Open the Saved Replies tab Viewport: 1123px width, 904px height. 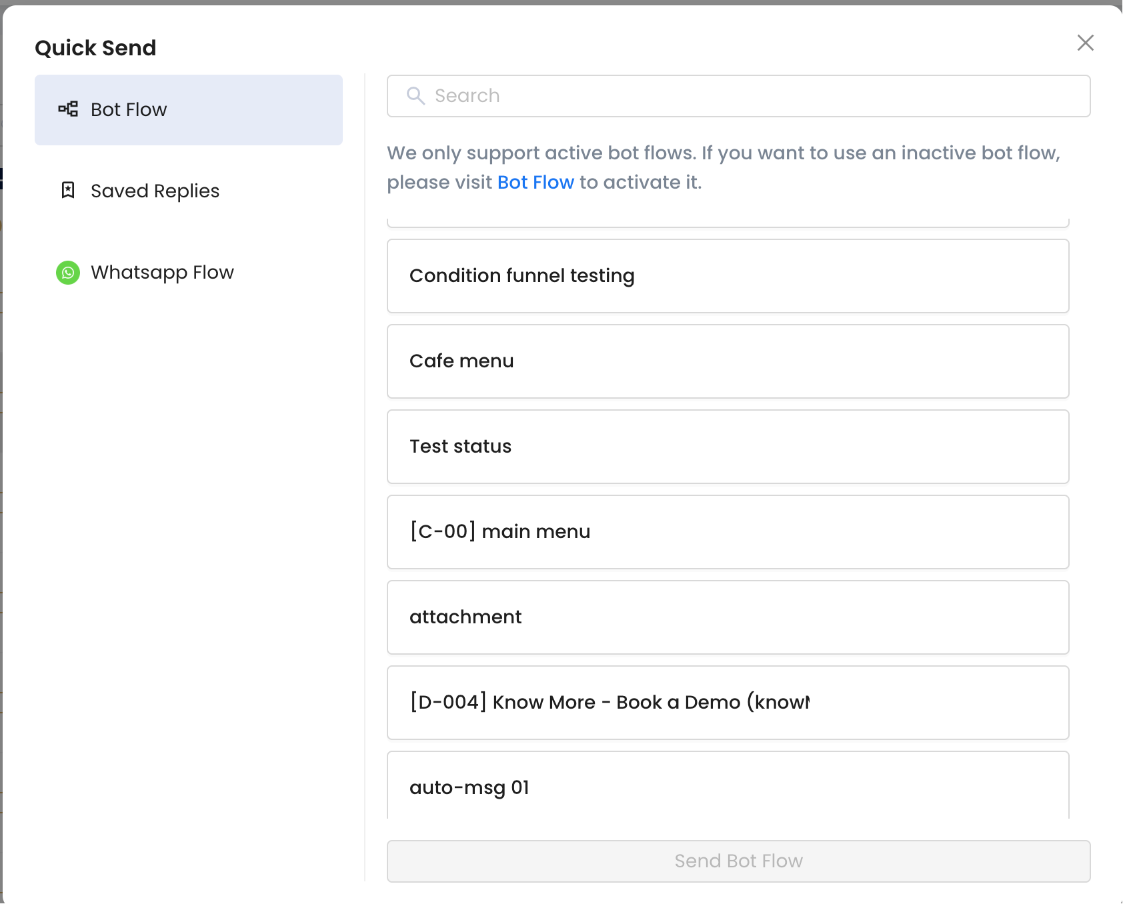(188, 191)
